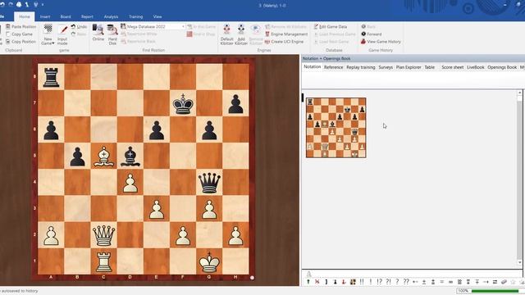Click Create UCI Engine
This screenshot has height=295, width=525.
pyautogui.click(x=285, y=42)
